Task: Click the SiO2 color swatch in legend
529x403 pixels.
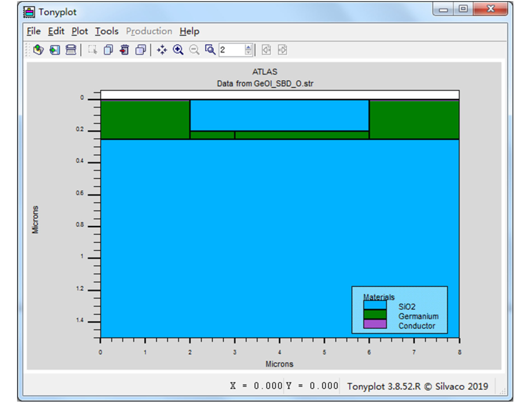Action: (x=375, y=305)
